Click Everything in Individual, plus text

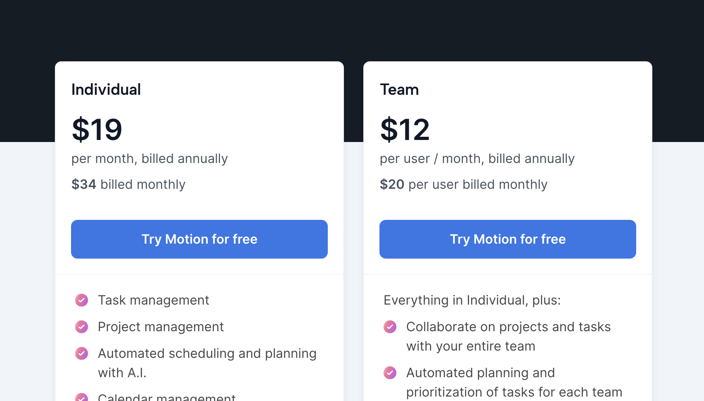click(x=472, y=300)
